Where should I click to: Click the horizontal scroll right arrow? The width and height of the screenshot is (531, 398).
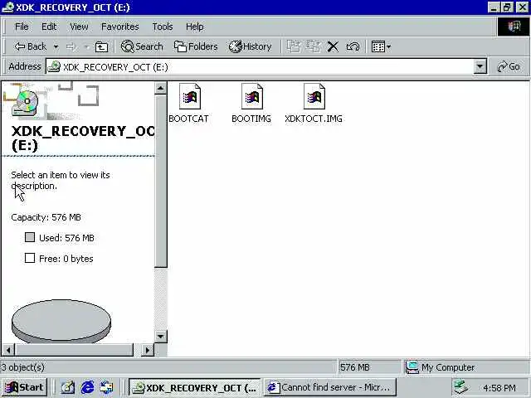pos(148,350)
